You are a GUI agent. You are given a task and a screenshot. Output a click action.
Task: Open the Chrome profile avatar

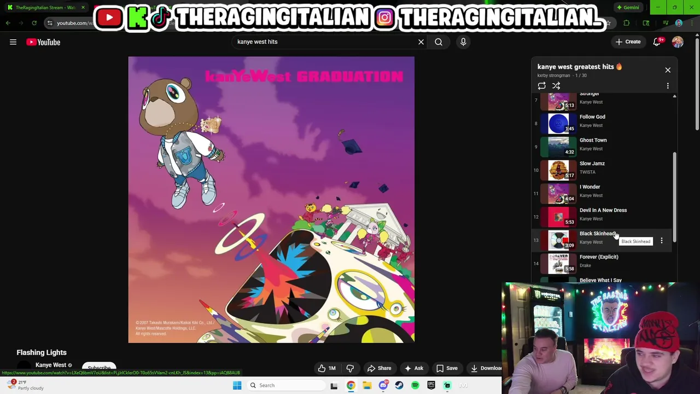pyautogui.click(x=679, y=23)
